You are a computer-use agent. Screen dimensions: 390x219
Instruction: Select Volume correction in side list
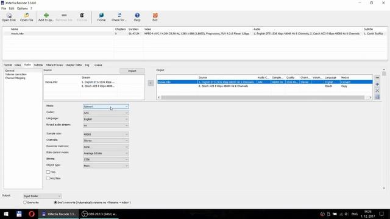16,74
